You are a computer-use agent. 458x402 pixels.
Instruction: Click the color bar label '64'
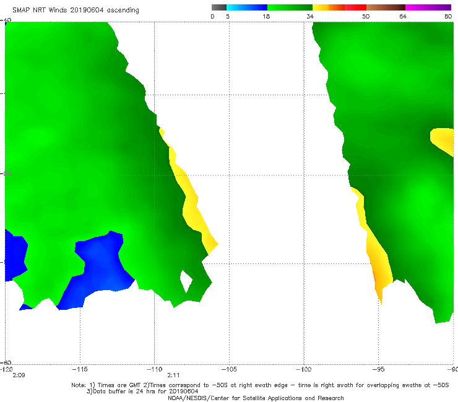pos(403,16)
